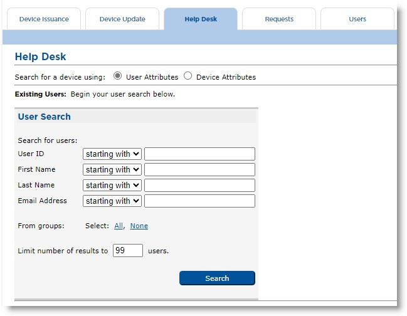The width and height of the screenshot is (407, 316).
Task: Click the None groups link
Action: (x=139, y=226)
